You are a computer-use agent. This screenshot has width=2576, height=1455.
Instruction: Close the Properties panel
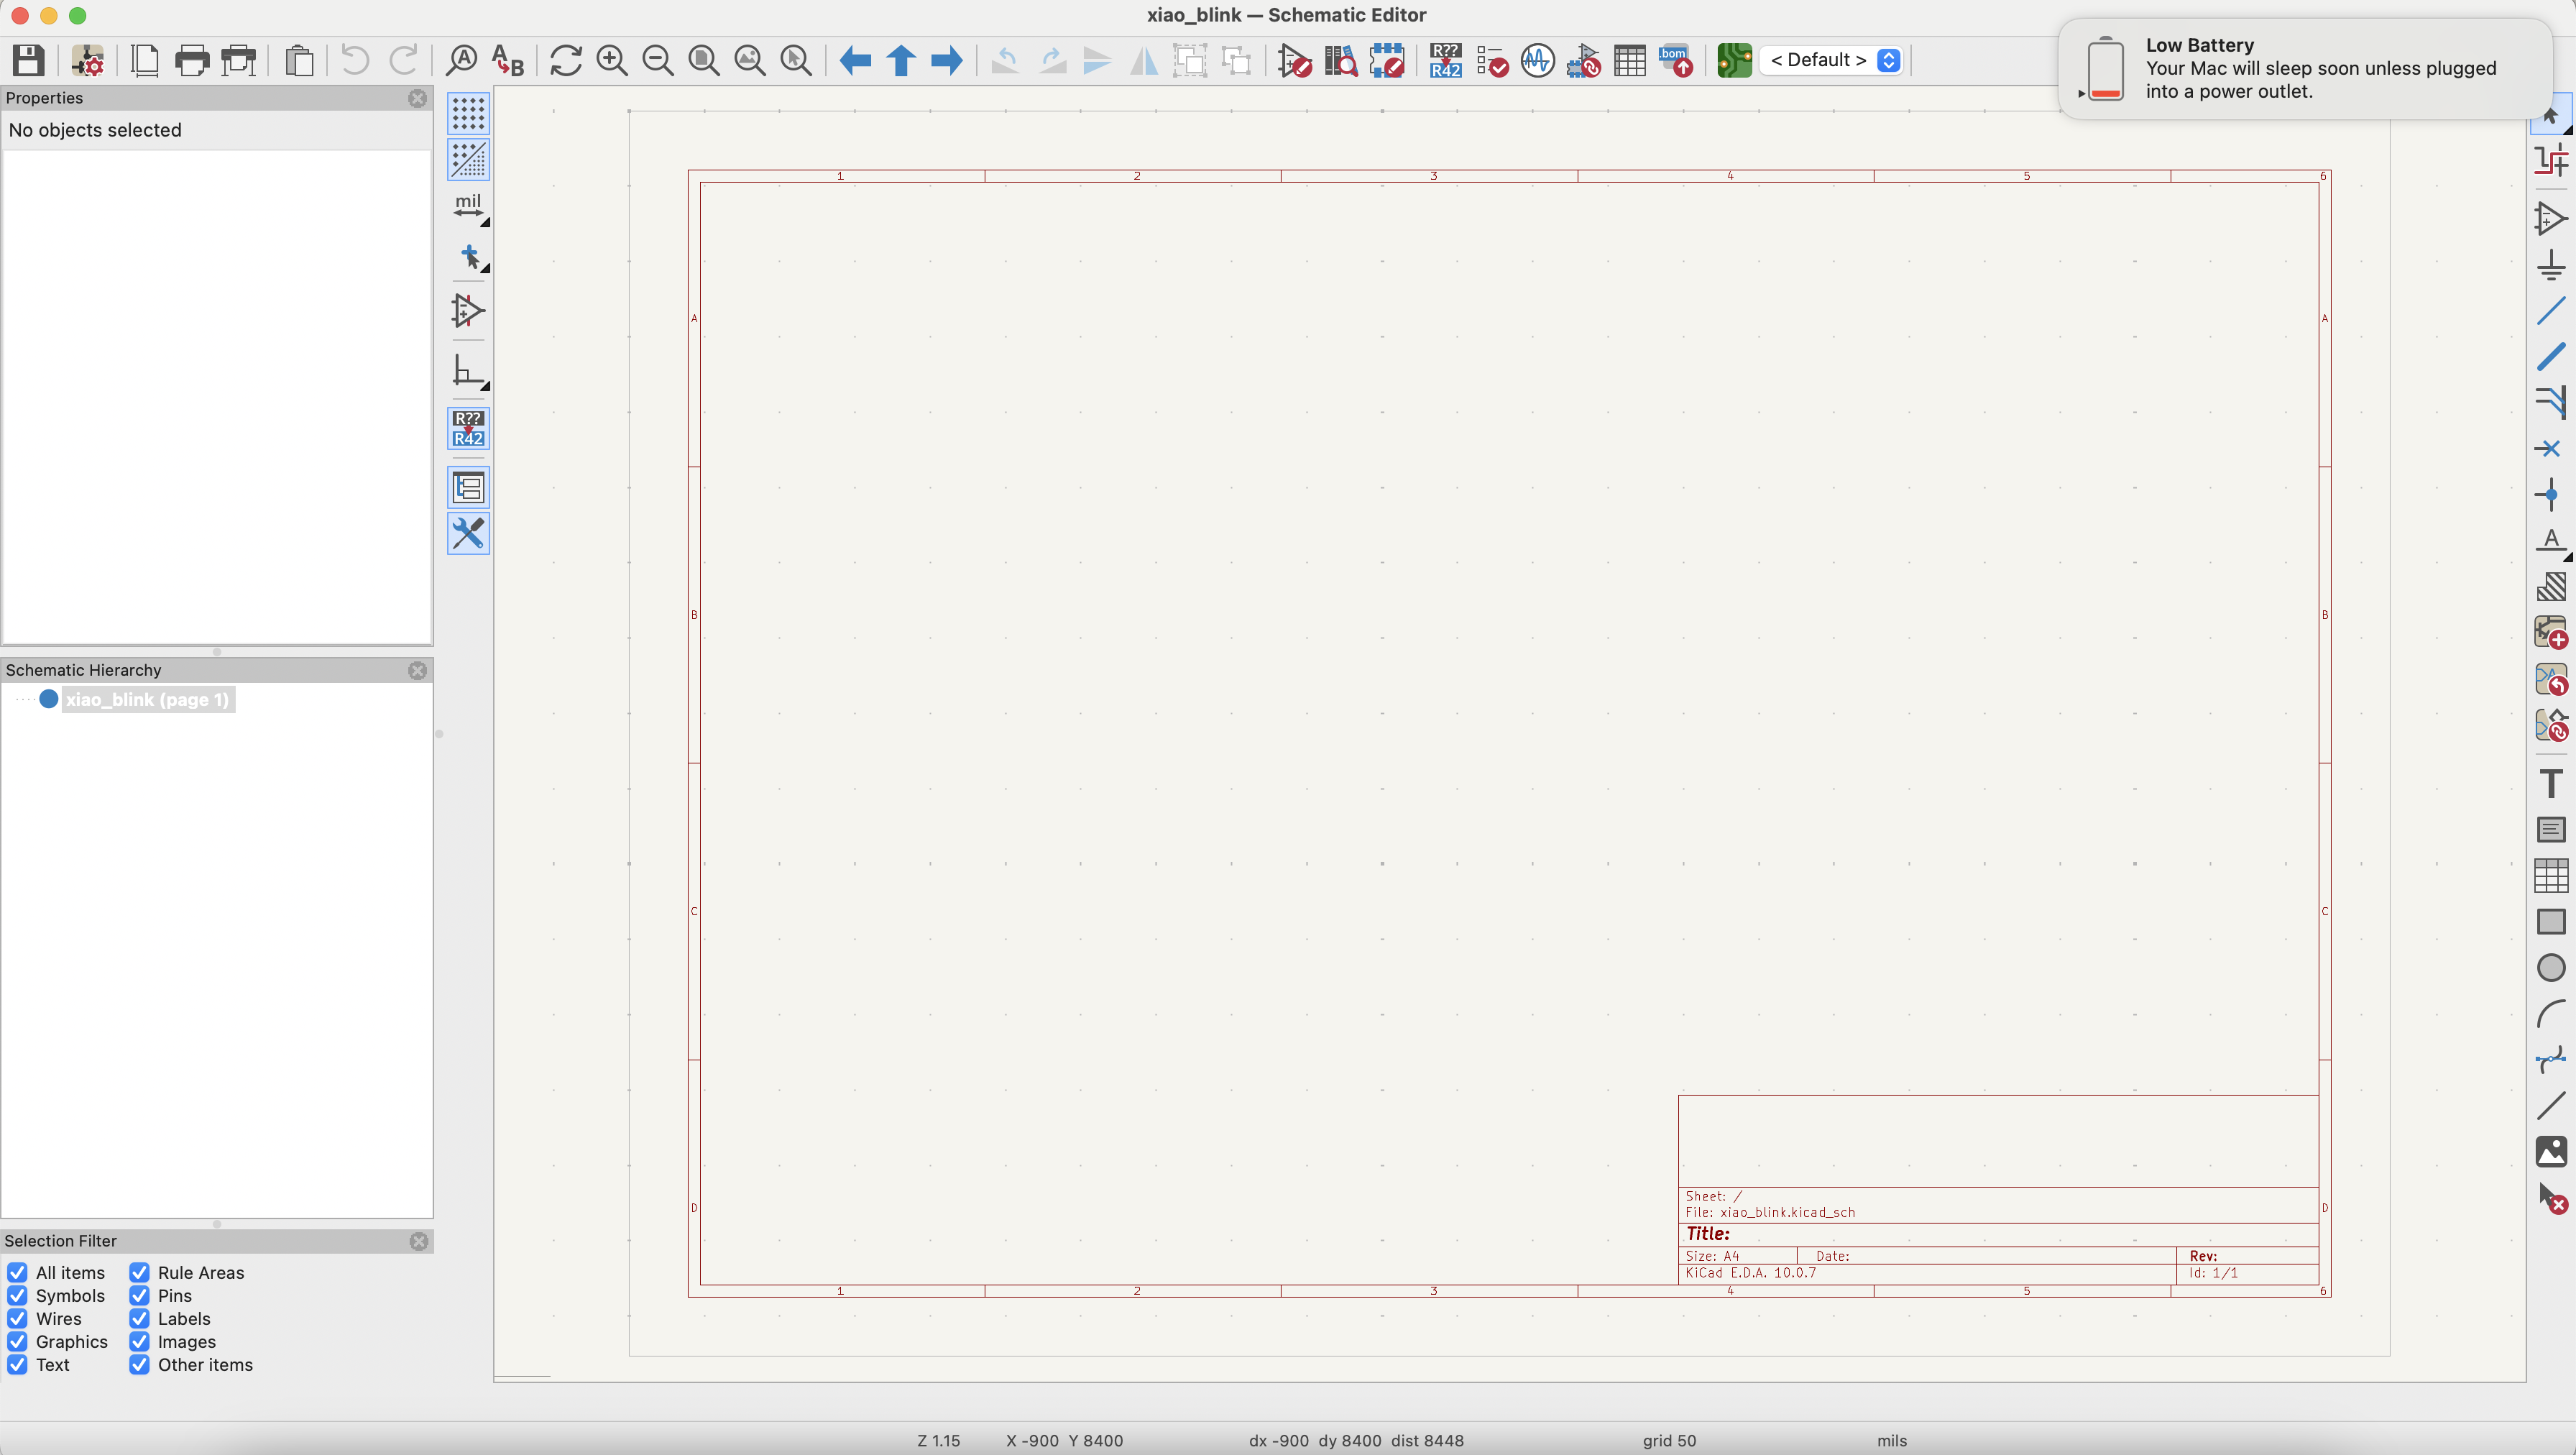(x=418, y=98)
